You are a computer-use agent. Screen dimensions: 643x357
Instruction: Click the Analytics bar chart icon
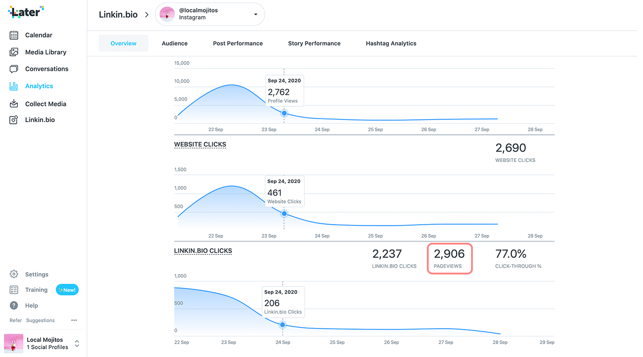(x=14, y=86)
